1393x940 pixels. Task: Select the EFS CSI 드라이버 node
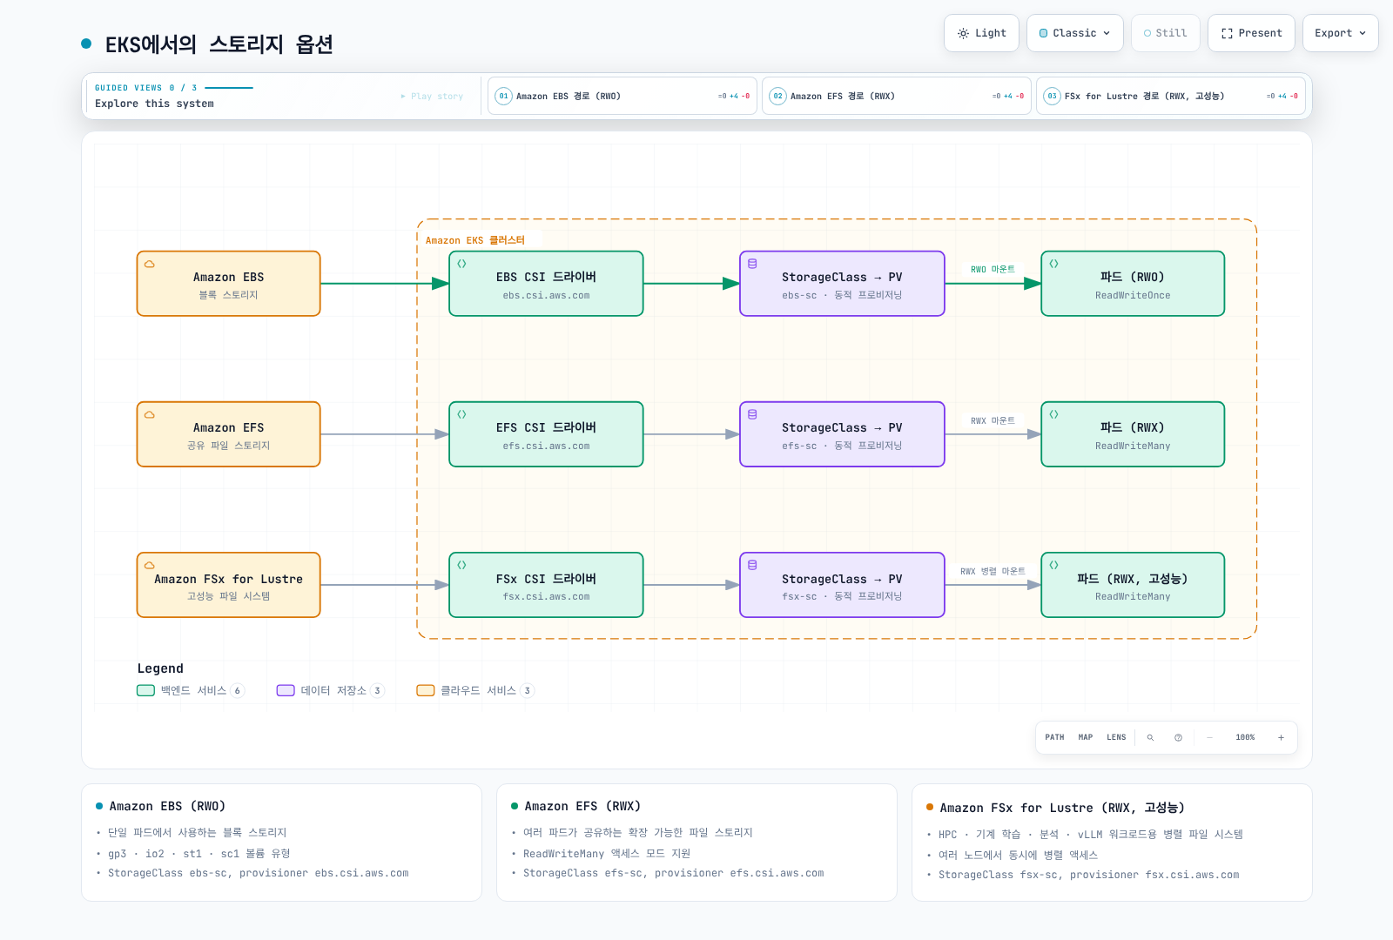[x=546, y=434]
